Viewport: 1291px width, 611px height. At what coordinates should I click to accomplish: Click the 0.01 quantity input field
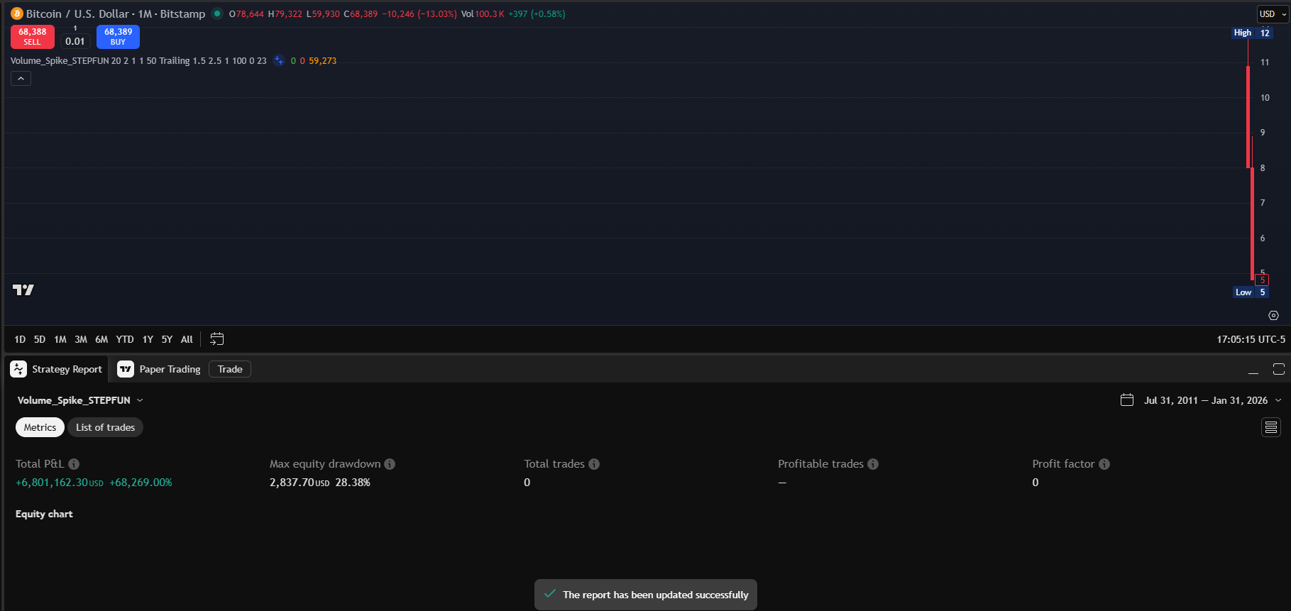pos(75,41)
